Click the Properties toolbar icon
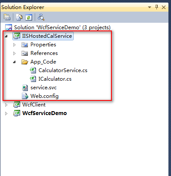 pos(7,17)
